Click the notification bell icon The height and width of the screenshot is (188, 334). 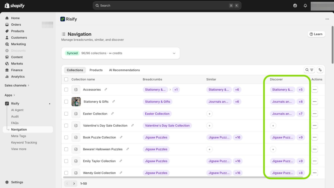click(305, 6)
